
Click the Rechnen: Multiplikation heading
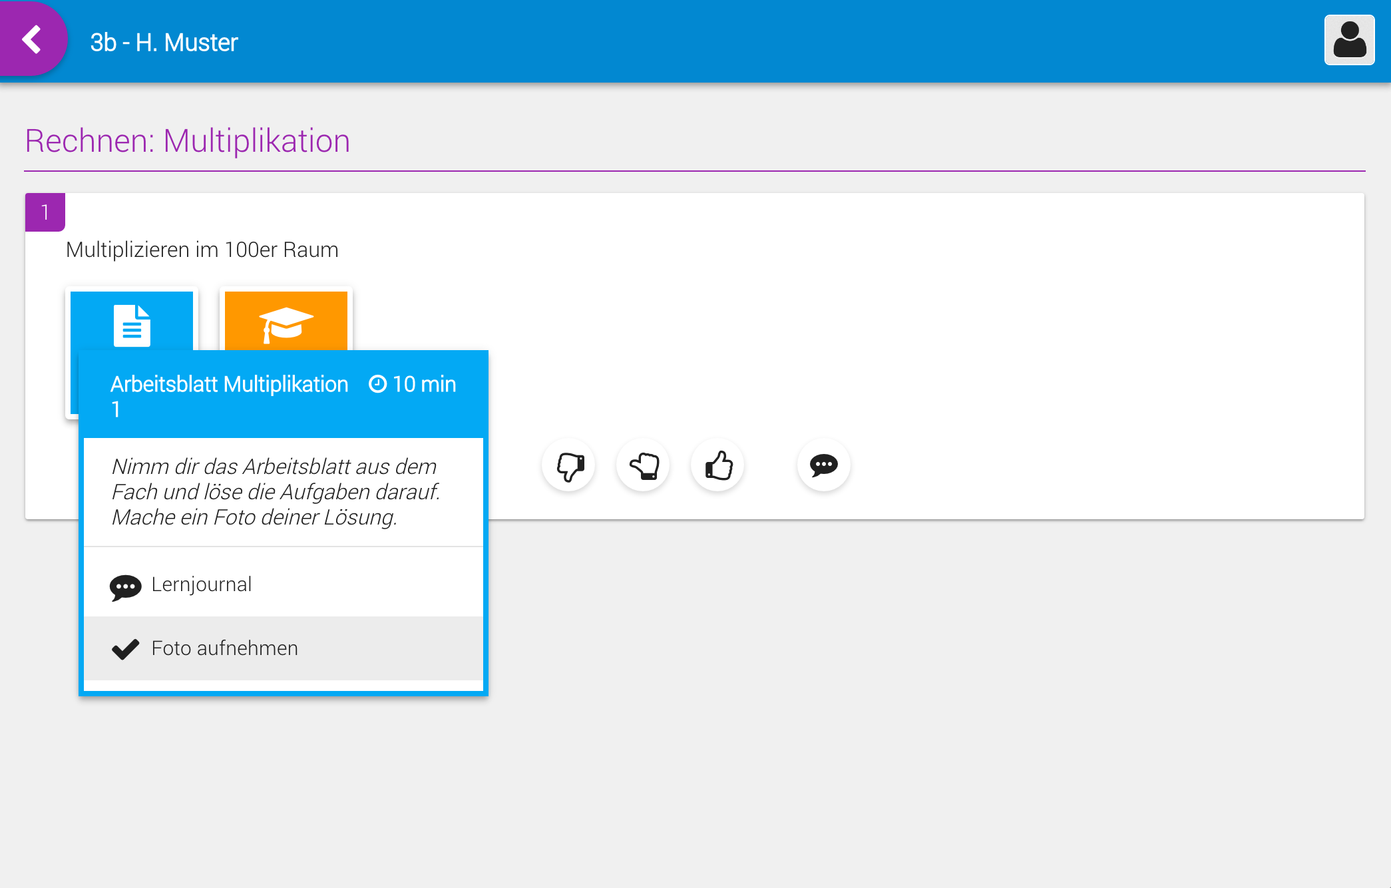pyautogui.click(x=188, y=141)
